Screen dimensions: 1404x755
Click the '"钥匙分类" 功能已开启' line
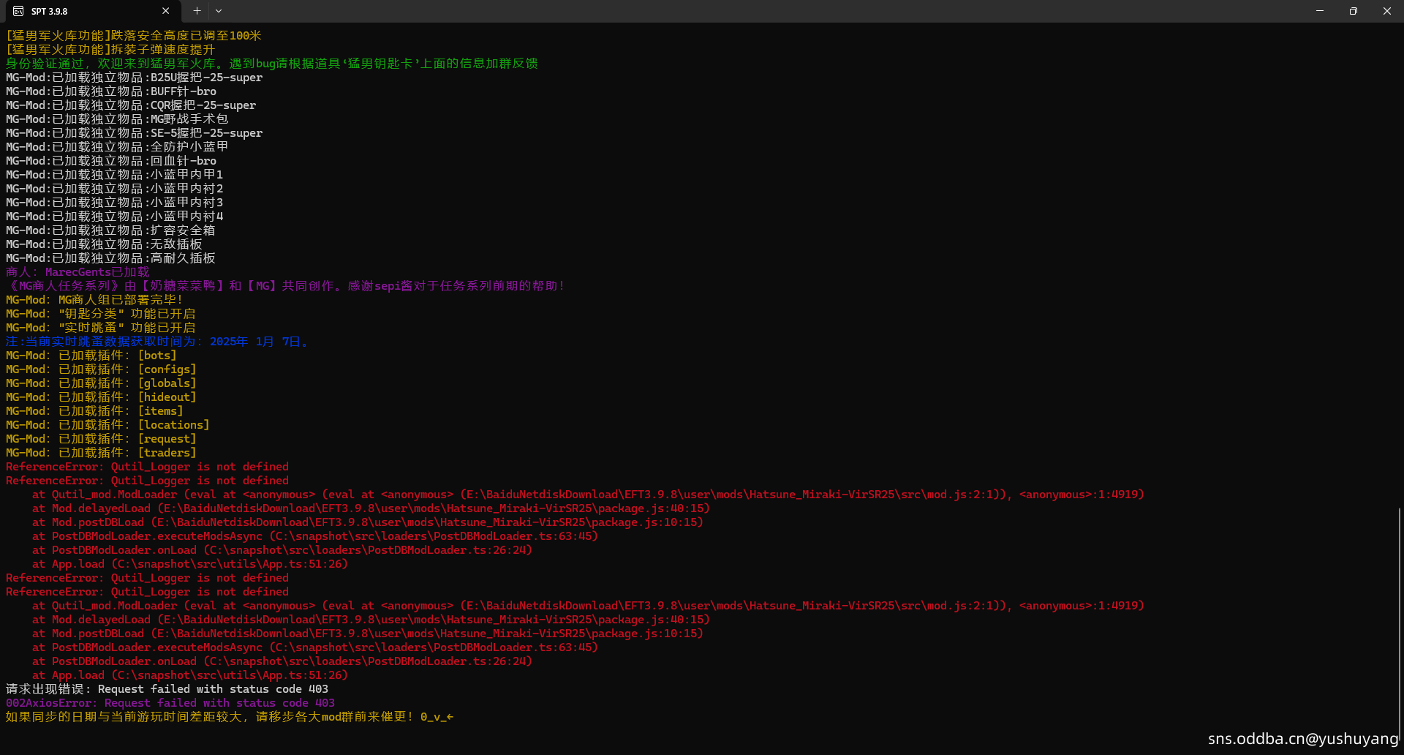click(x=101, y=314)
